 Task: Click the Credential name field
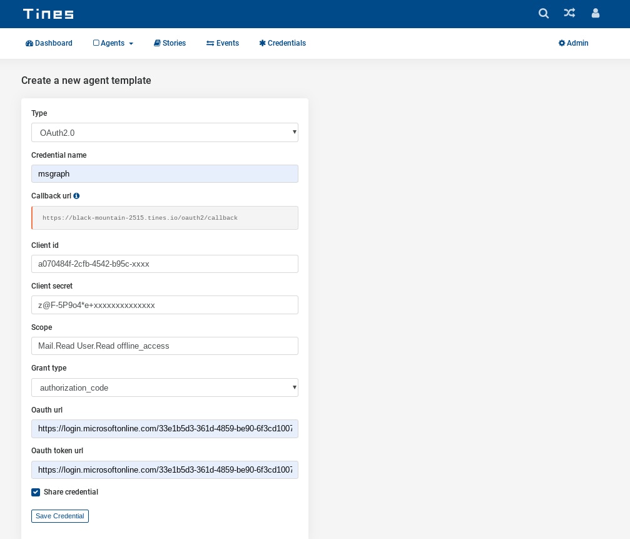165,174
